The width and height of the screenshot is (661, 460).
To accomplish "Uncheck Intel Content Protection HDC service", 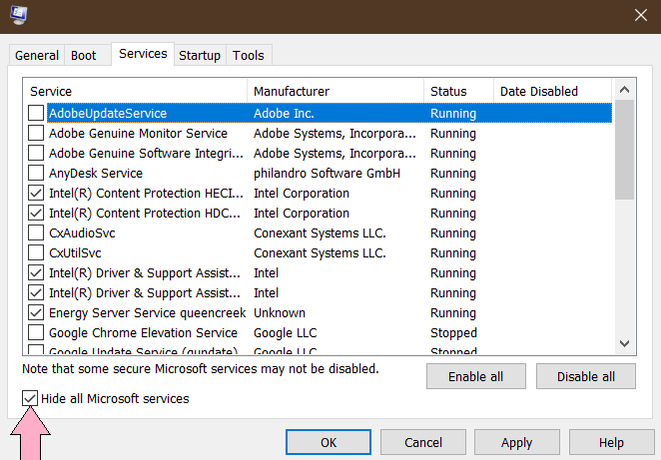I will tap(36, 214).
